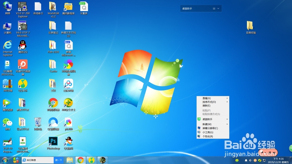Select the 腾讯视频 desktop shortcut
Image resolution: width=292 pixels, height=164 pixels.
[x=8, y=105]
